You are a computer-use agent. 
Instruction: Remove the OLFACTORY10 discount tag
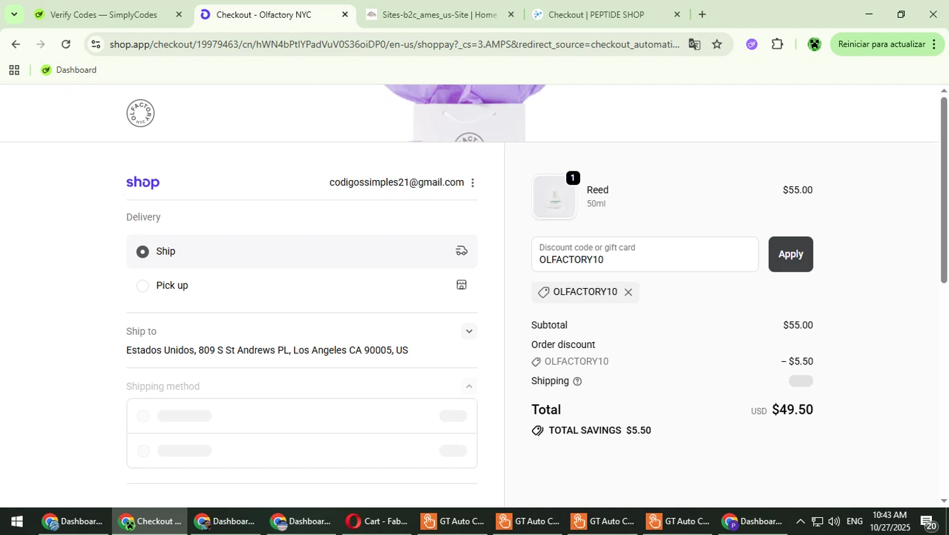(x=628, y=292)
